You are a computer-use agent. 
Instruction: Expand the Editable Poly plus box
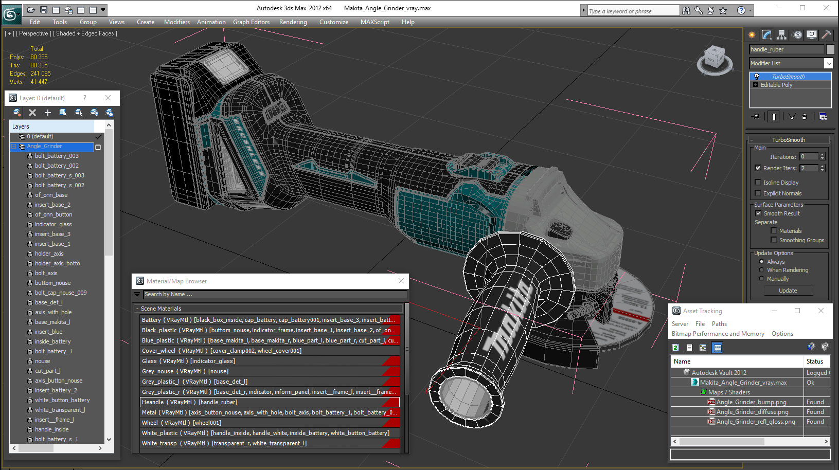click(x=755, y=85)
